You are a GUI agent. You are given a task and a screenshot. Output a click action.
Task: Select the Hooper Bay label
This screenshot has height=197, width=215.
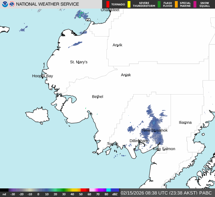point(42,76)
